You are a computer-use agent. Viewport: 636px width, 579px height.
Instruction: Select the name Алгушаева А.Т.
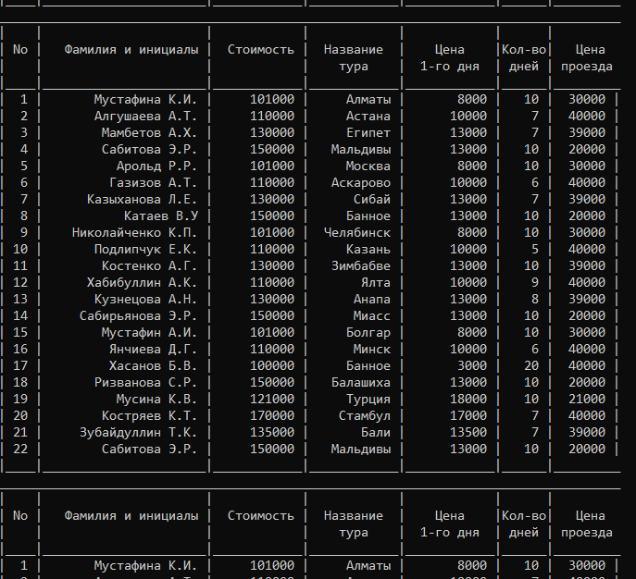[x=145, y=117]
